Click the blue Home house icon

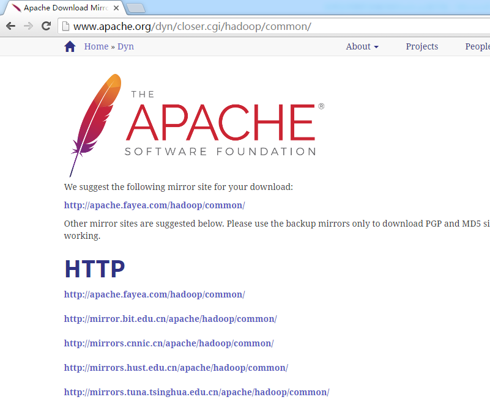(70, 46)
